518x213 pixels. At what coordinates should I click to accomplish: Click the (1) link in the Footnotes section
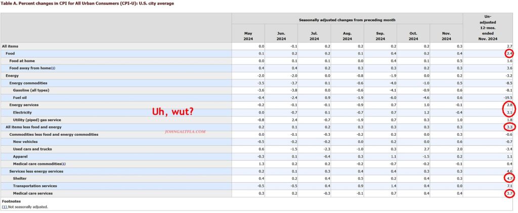point(4,206)
